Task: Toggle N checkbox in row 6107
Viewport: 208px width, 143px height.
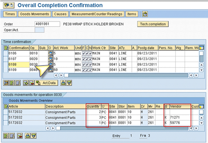Action: (90, 59)
